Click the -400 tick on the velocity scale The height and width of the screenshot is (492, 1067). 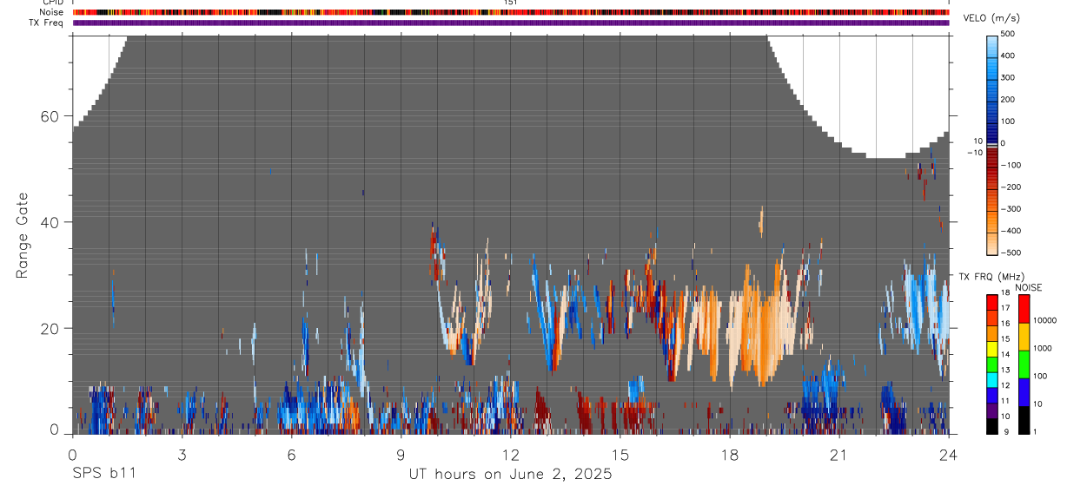click(1012, 231)
